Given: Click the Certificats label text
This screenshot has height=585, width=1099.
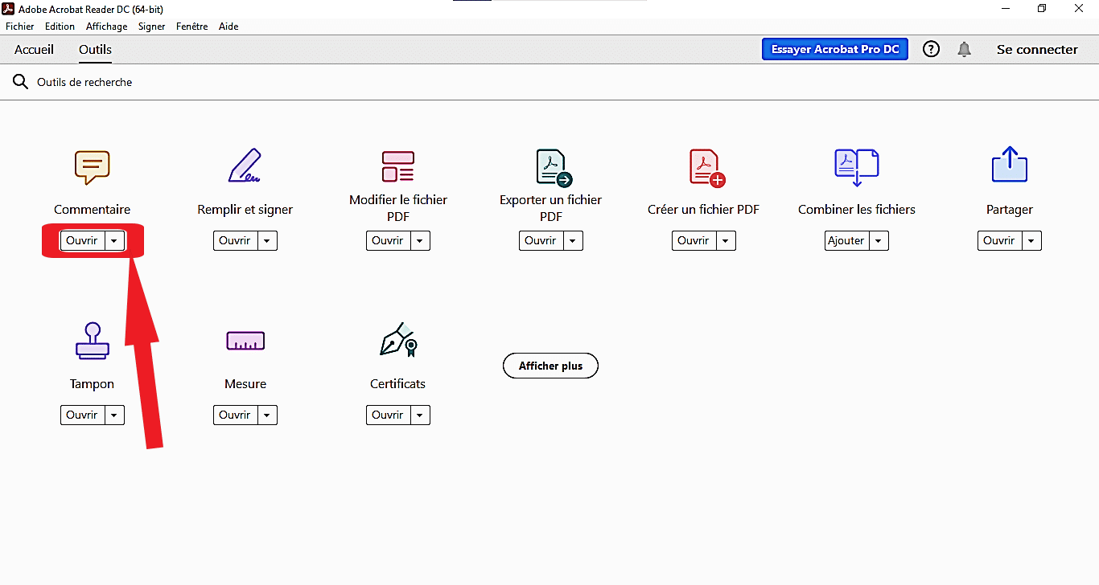Looking at the screenshot, I should click(398, 384).
